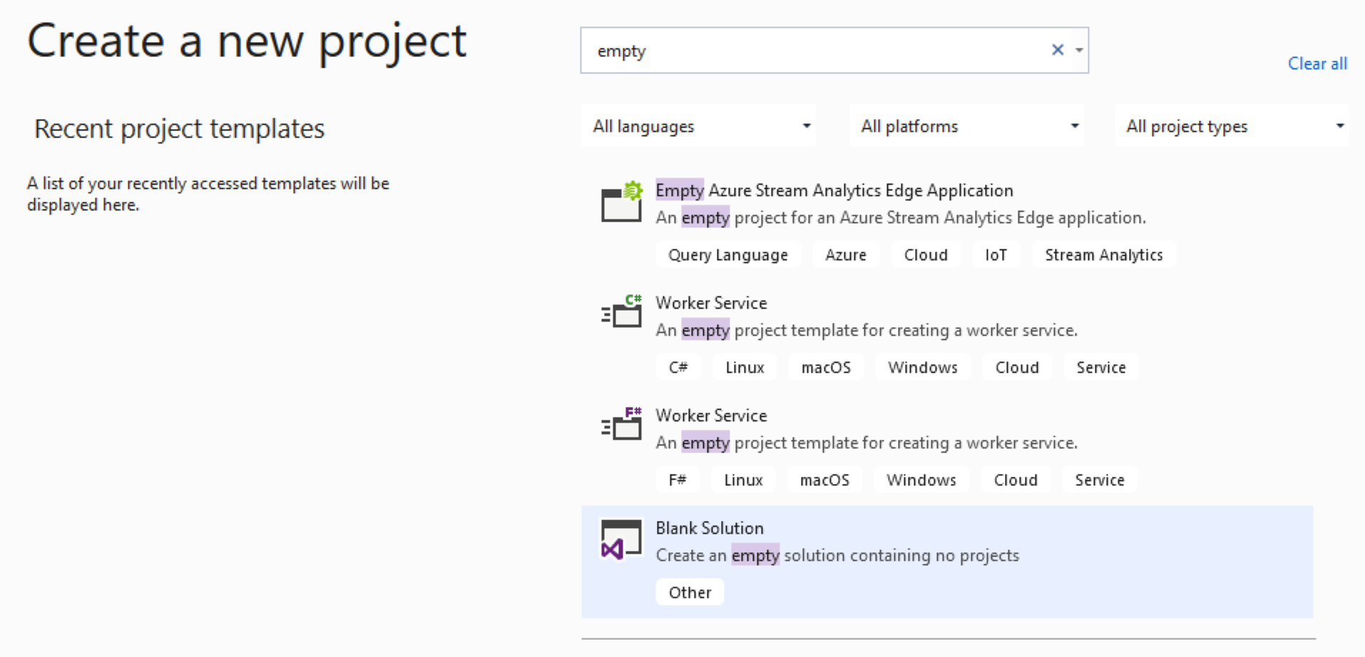The image size is (1365, 657).
Task: Open the All project types dropdown
Action: pyautogui.click(x=1232, y=126)
